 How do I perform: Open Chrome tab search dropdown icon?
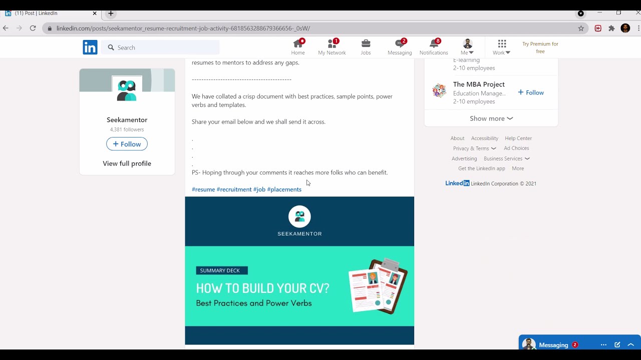581,13
